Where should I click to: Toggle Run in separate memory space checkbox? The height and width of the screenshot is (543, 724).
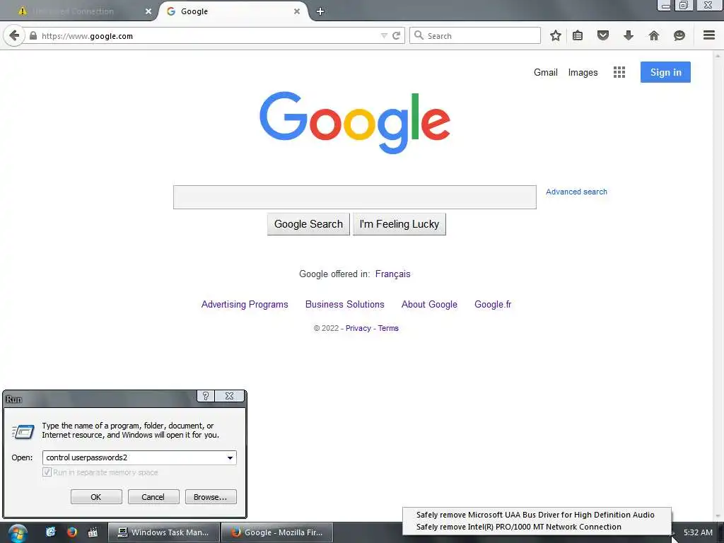pos(47,472)
